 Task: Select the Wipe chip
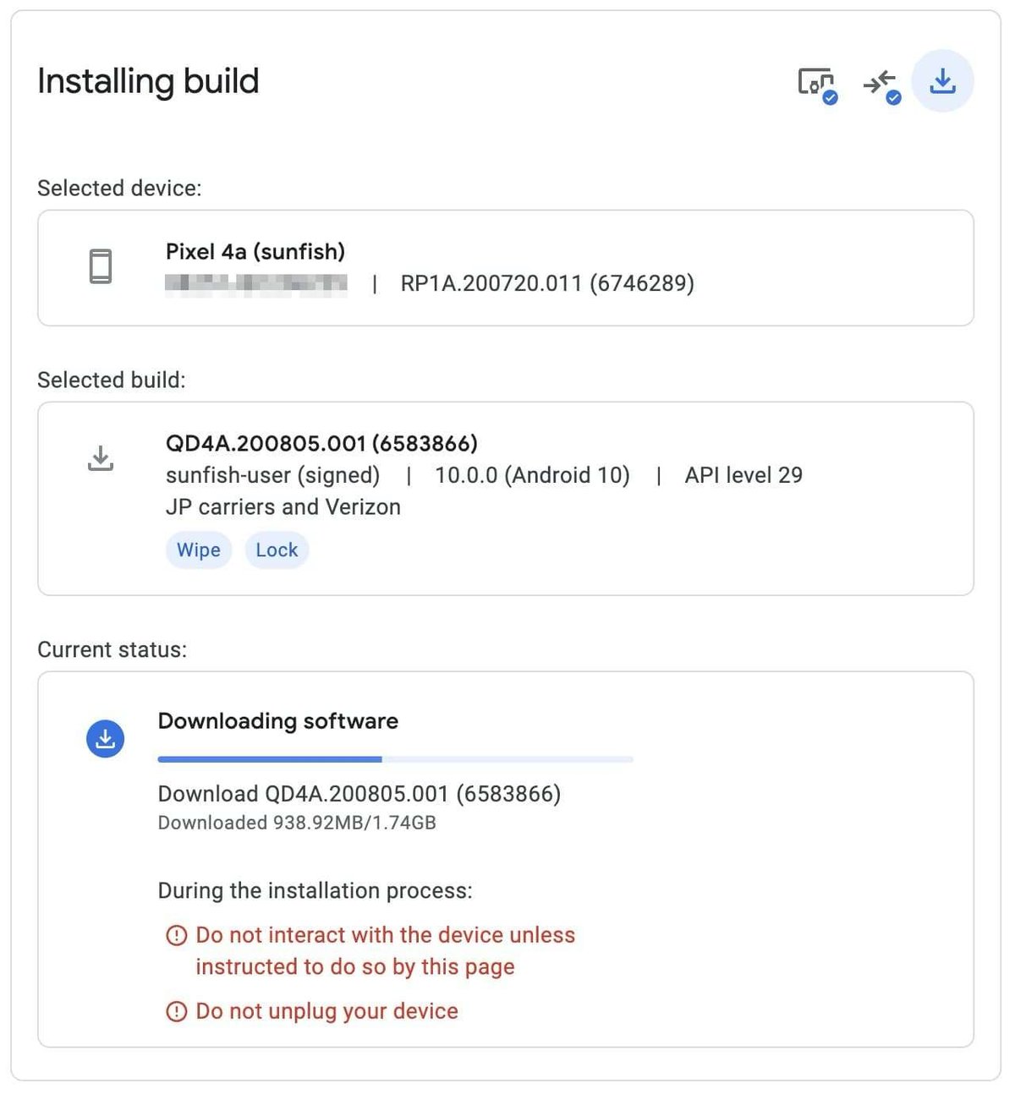[199, 550]
